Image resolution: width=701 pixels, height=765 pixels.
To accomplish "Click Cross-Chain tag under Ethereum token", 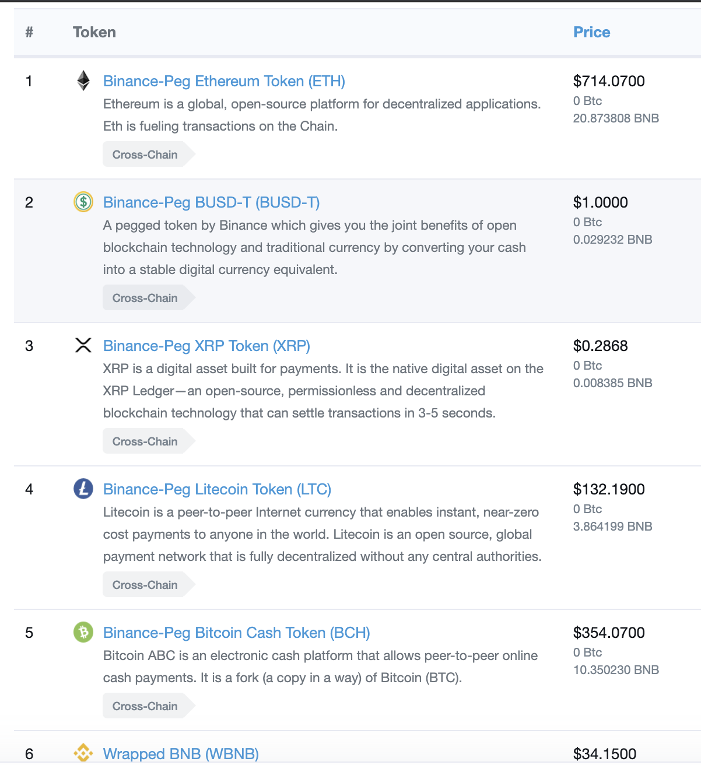I will click(x=145, y=155).
